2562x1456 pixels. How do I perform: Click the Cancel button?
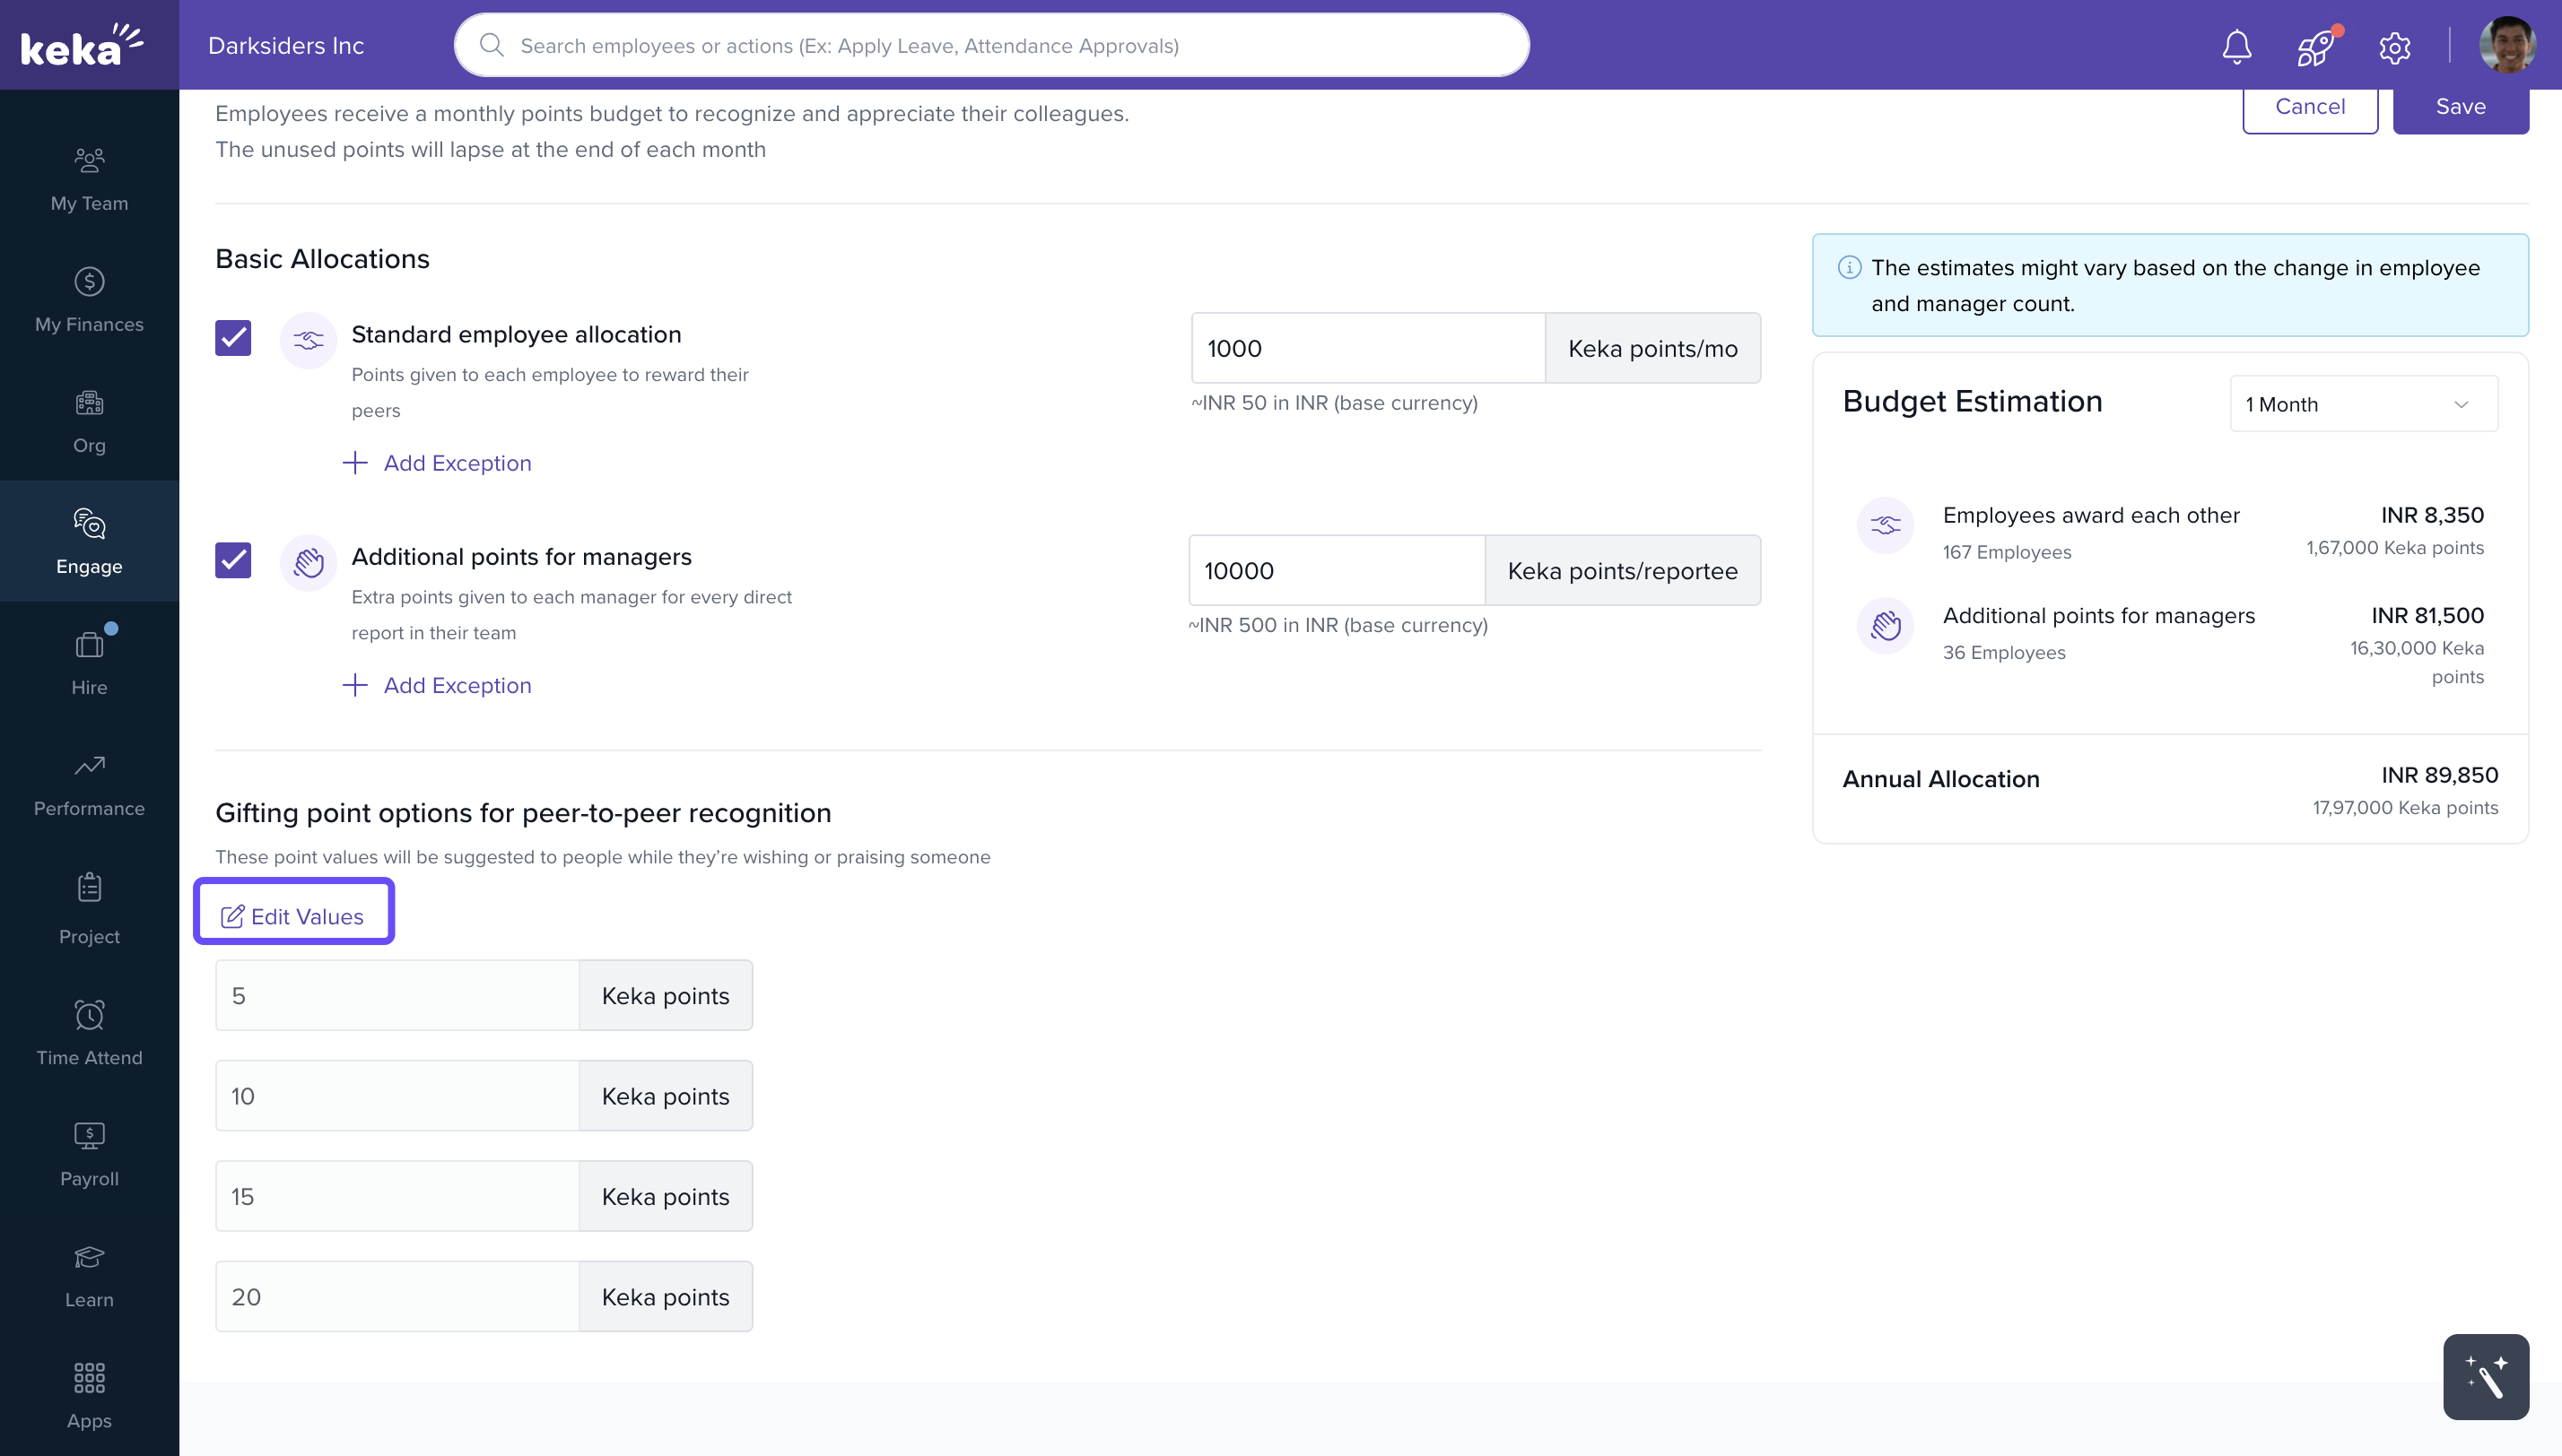point(2309,107)
